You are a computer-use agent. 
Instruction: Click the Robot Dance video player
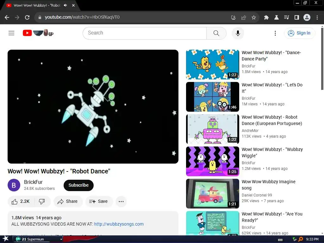pos(93,107)
